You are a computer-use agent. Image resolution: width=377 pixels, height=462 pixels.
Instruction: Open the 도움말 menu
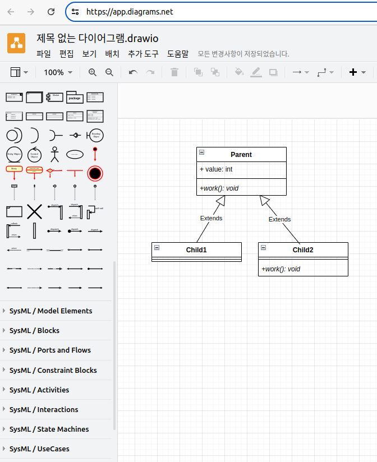pyautogui.click(x=178, y=54)
